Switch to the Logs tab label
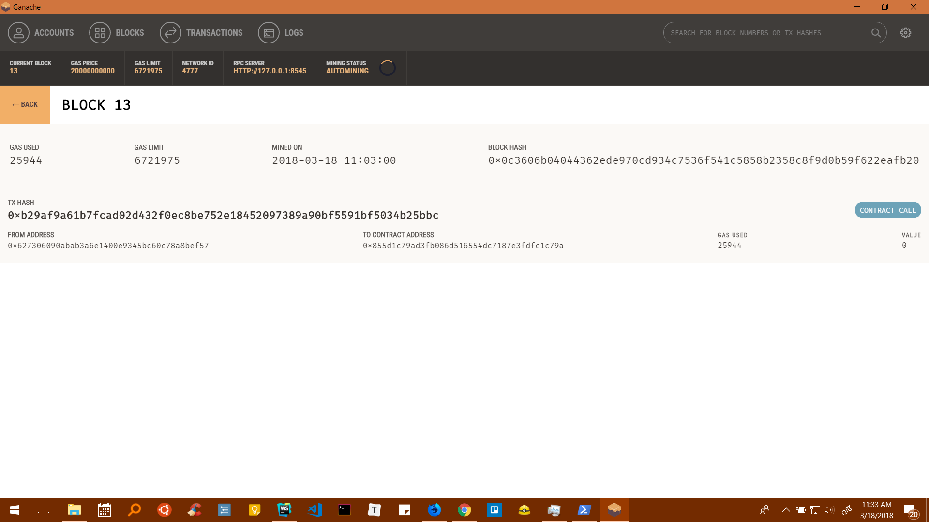 click(294, 33)
